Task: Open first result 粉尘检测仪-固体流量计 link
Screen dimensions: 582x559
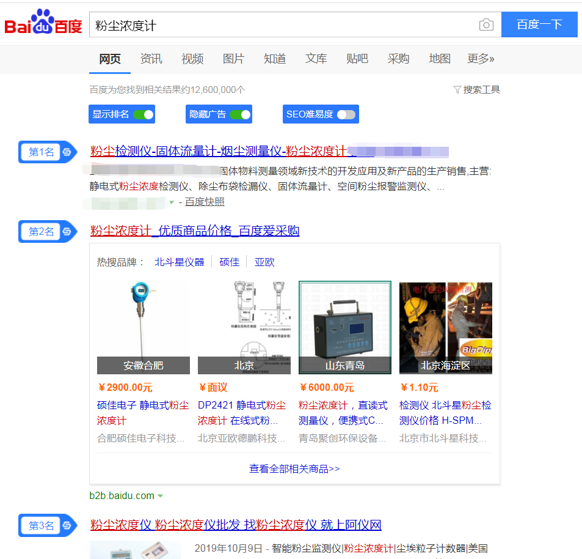Action: [219, 151]
